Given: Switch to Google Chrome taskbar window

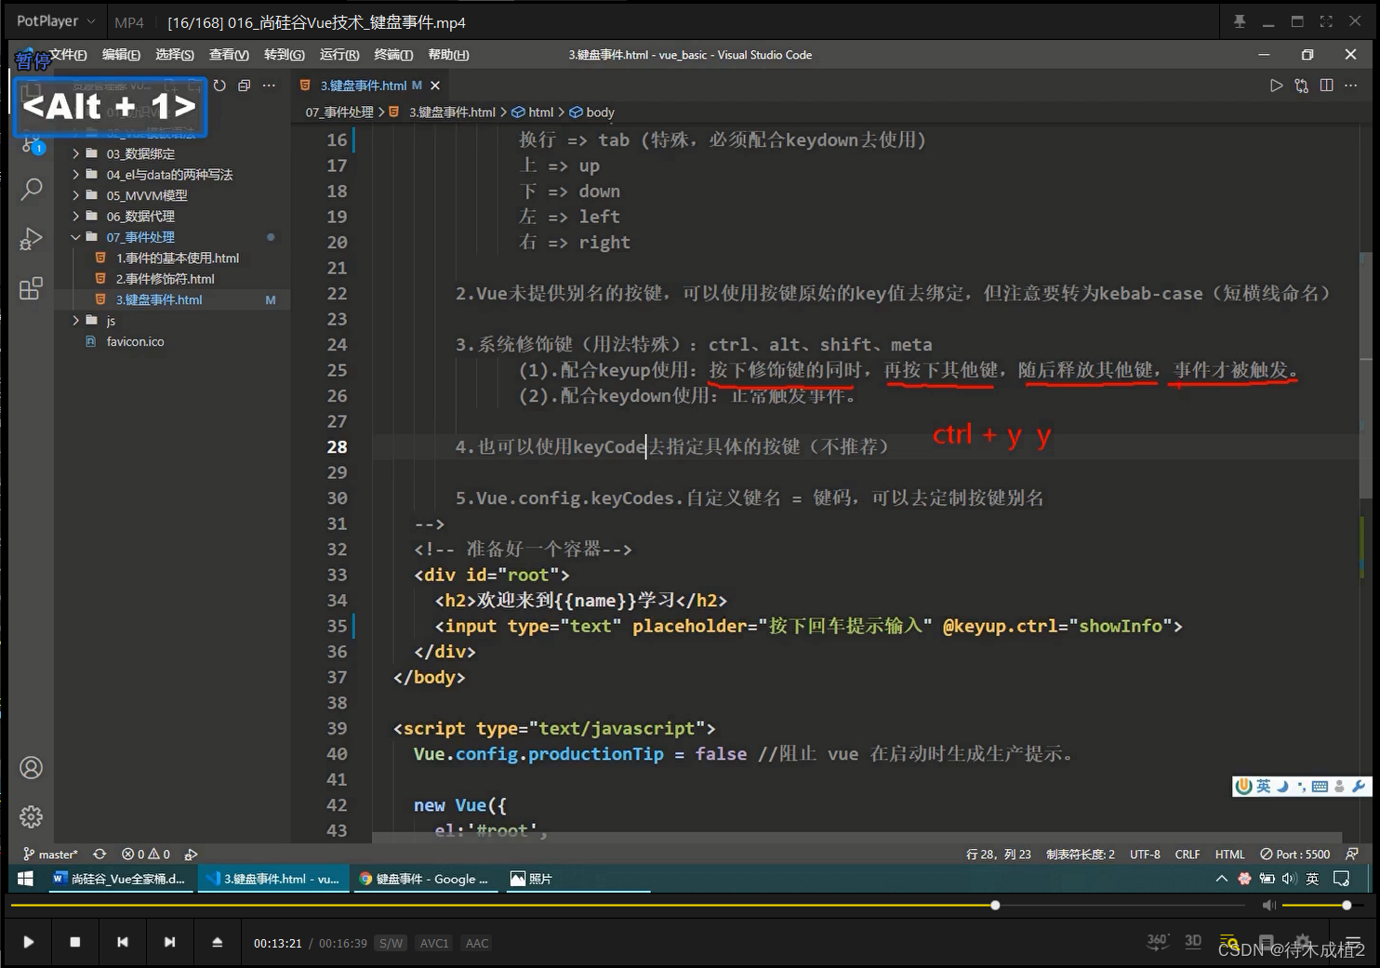Looking at the screenshot, I should point(424,879).
